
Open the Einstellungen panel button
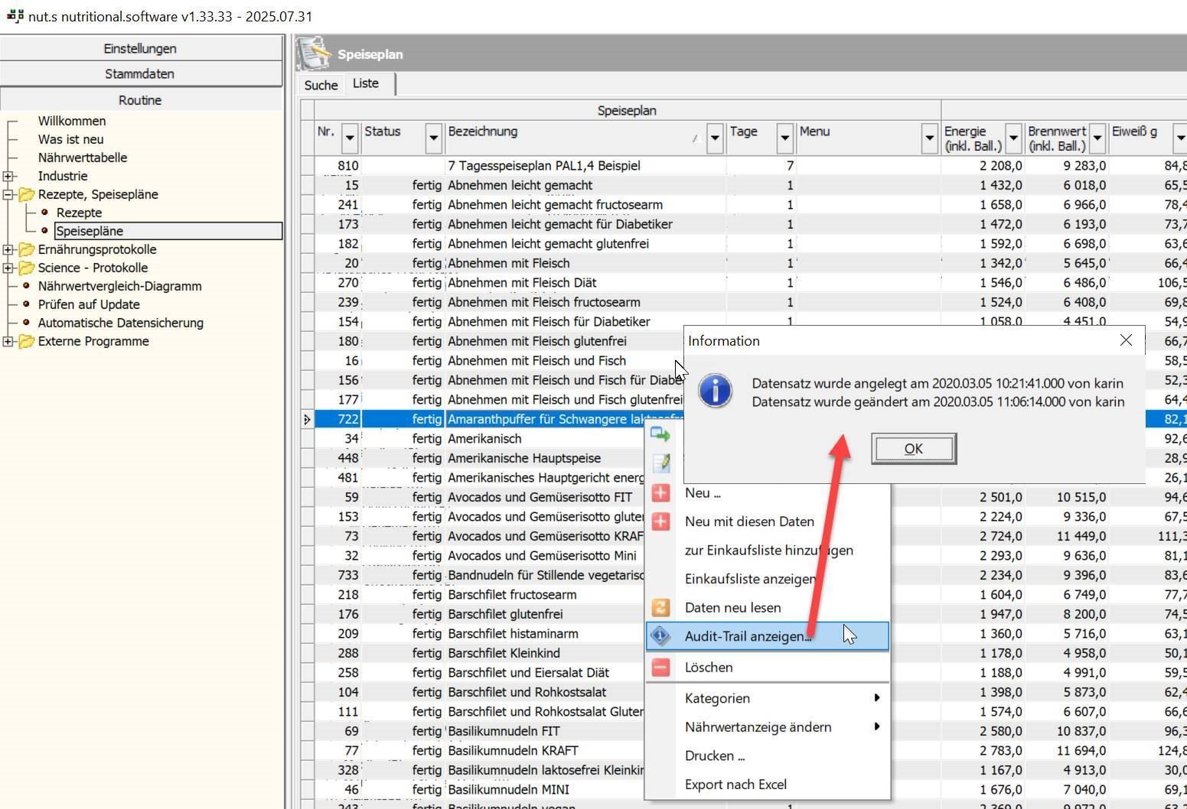[x=140, y=48]
